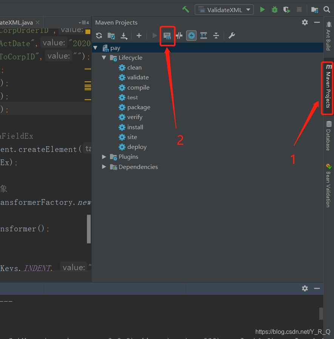This screenshot has height=339, width=334.
Task: Open the Database side tab
Action: pyautogui.click(x=328, y=136)
